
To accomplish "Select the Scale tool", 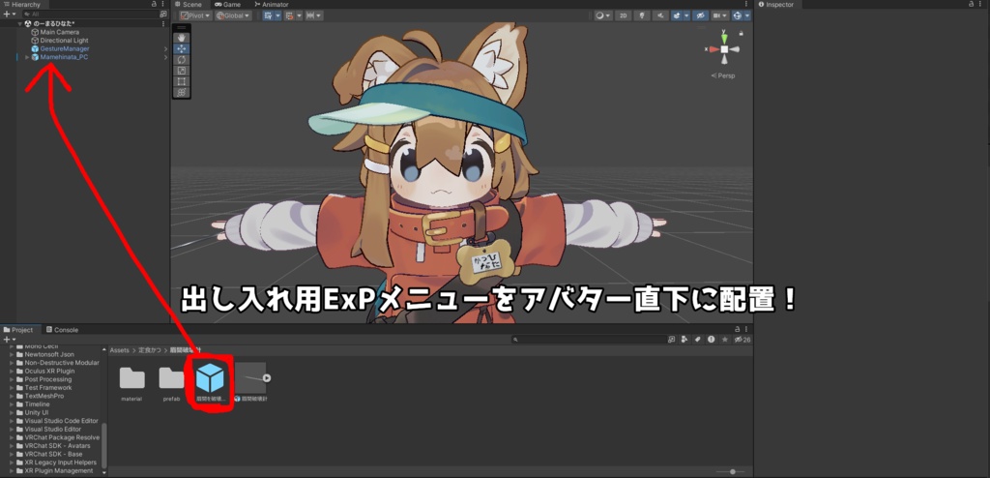I will 182,71.
